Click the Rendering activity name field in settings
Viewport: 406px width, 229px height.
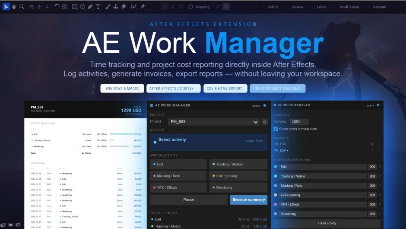323,214
